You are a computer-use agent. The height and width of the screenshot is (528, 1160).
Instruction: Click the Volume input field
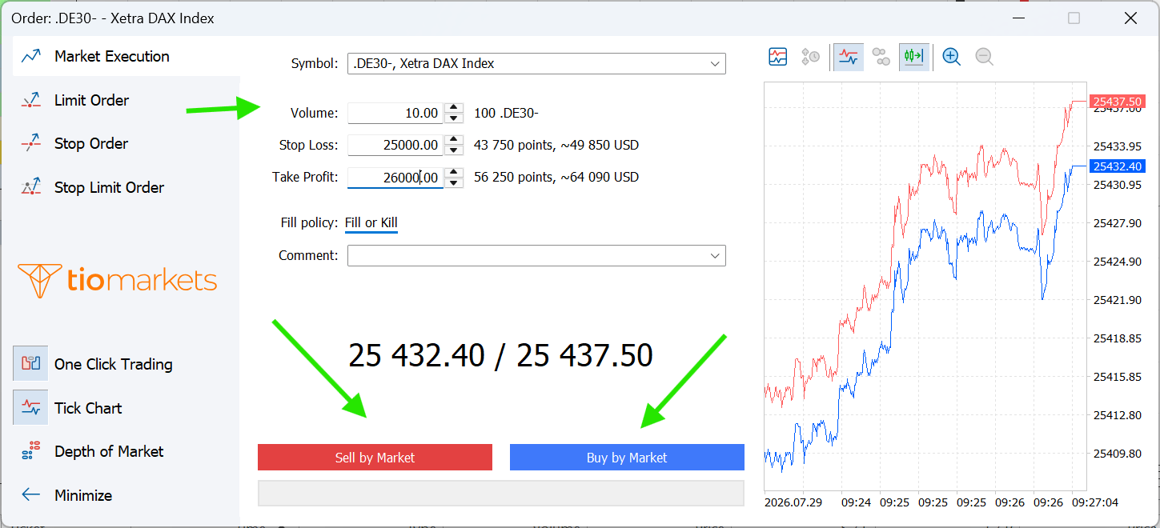pyautogui.click(x=395, y=114)
